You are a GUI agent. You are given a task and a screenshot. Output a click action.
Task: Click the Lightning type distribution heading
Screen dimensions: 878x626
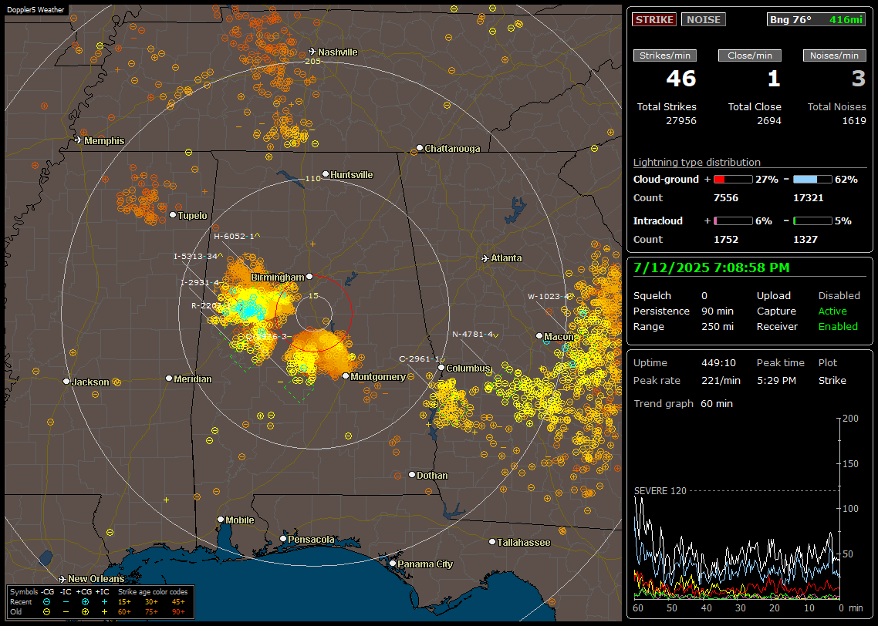697,162
